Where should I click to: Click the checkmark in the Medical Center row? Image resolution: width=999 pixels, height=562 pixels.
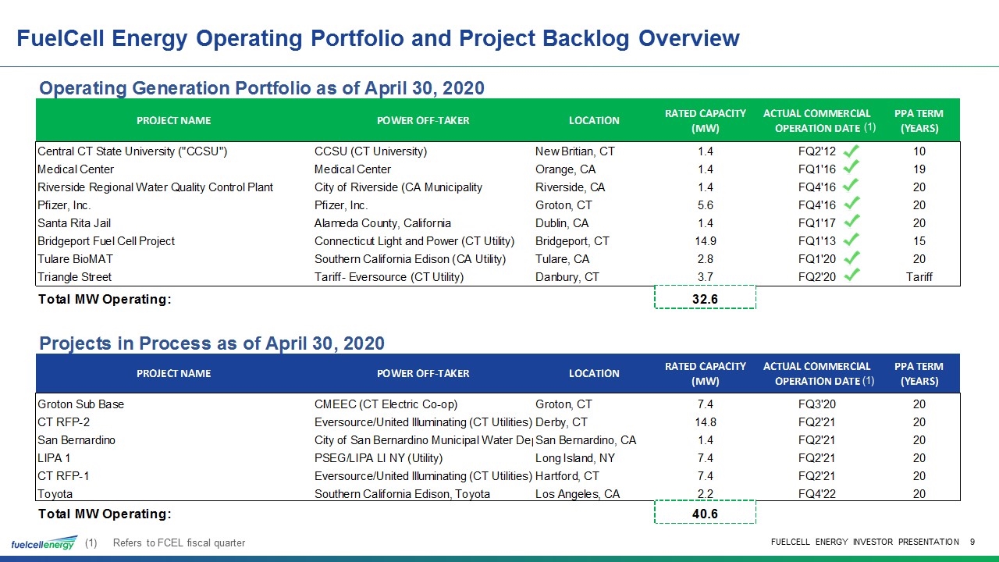click(852, 169)
